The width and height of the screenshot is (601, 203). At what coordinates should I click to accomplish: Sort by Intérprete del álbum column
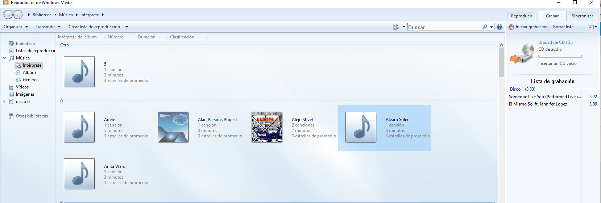(77, 37)
